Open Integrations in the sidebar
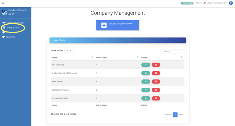 pyautogui.click(x=13, y=27)
